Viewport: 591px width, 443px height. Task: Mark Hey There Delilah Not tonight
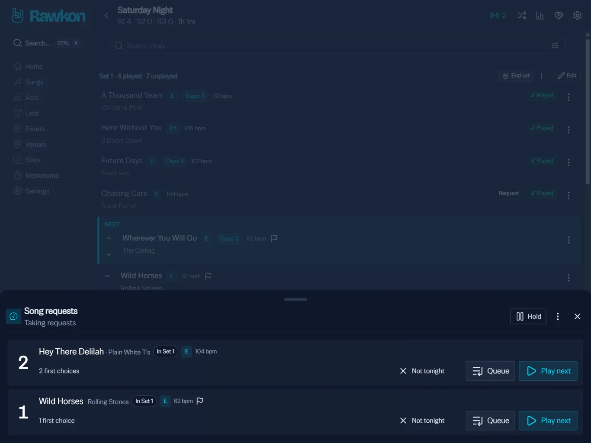422,371
